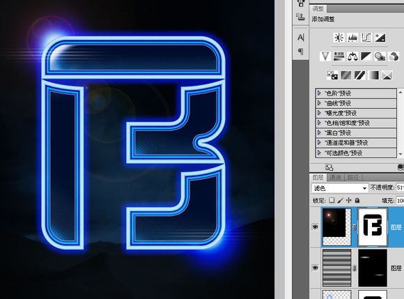Select the striped pattern layer thumbnail
The width and height of the screenshot is (404, 299).
336,268
